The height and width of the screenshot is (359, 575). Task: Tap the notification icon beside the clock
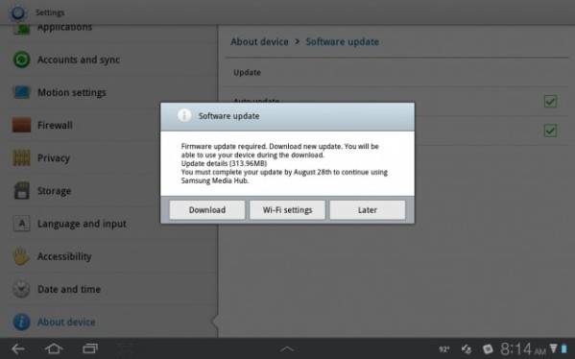[488, 349]
